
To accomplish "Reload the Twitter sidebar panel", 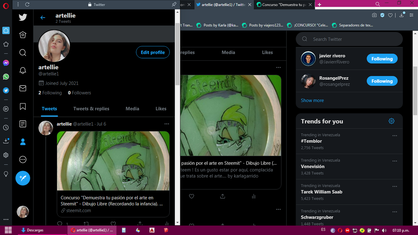I will click(27, 5).
